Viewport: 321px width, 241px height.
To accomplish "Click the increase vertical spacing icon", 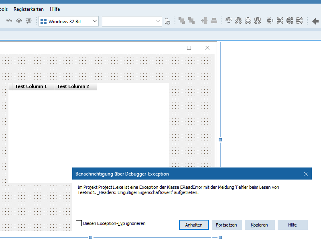I will click(x=280, y=21).
